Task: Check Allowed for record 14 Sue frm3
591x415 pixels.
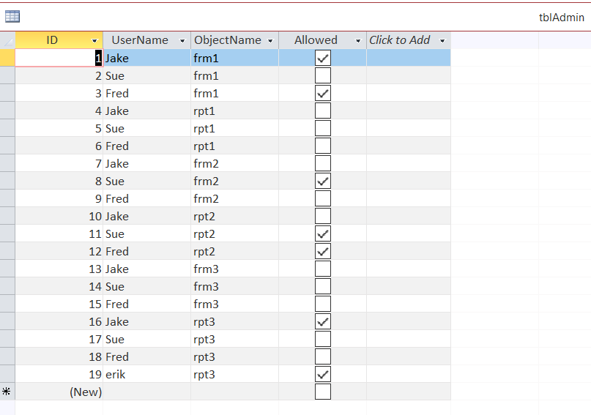Action: 323,287
